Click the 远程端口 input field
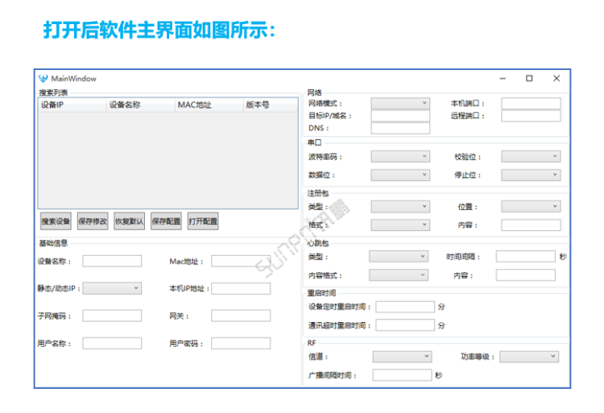The width and height of the screenshot is (604, 413). point(531,116)
